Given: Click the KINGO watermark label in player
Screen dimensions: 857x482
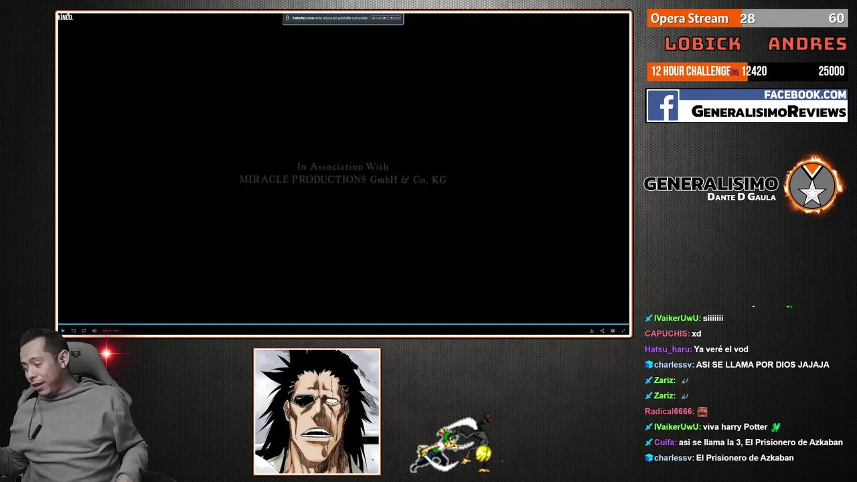Looking at the screenshot, I should coord(65,17).
